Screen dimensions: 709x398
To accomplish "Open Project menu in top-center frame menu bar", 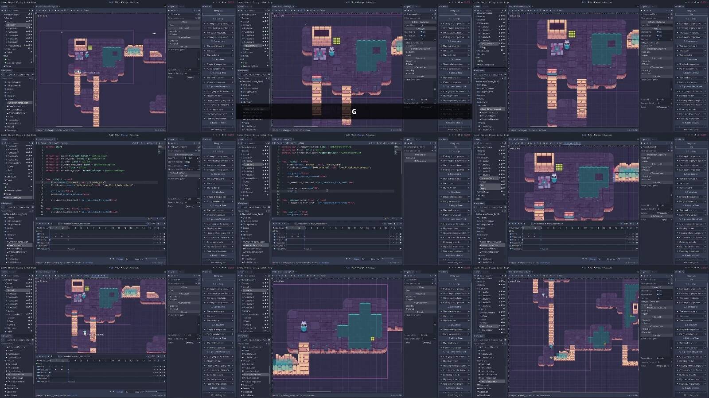I will [x=247, y=2].
